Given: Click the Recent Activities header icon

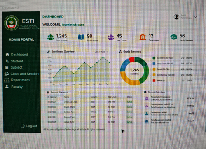Looking at the screenshot, I should click(145, 92).
